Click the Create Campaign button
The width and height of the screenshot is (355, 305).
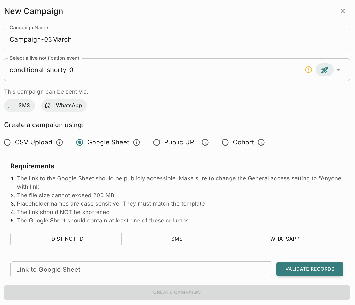tap(177, 292)
